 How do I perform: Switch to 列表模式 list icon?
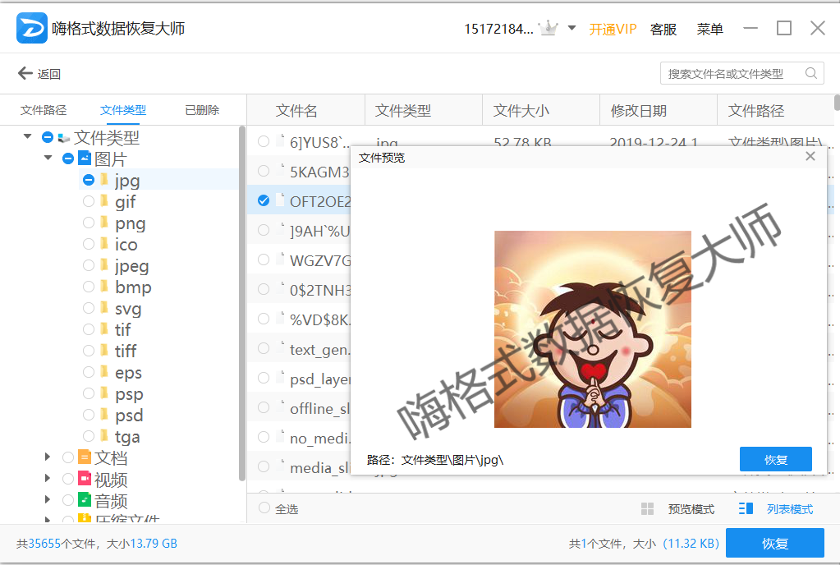(746, 509)
